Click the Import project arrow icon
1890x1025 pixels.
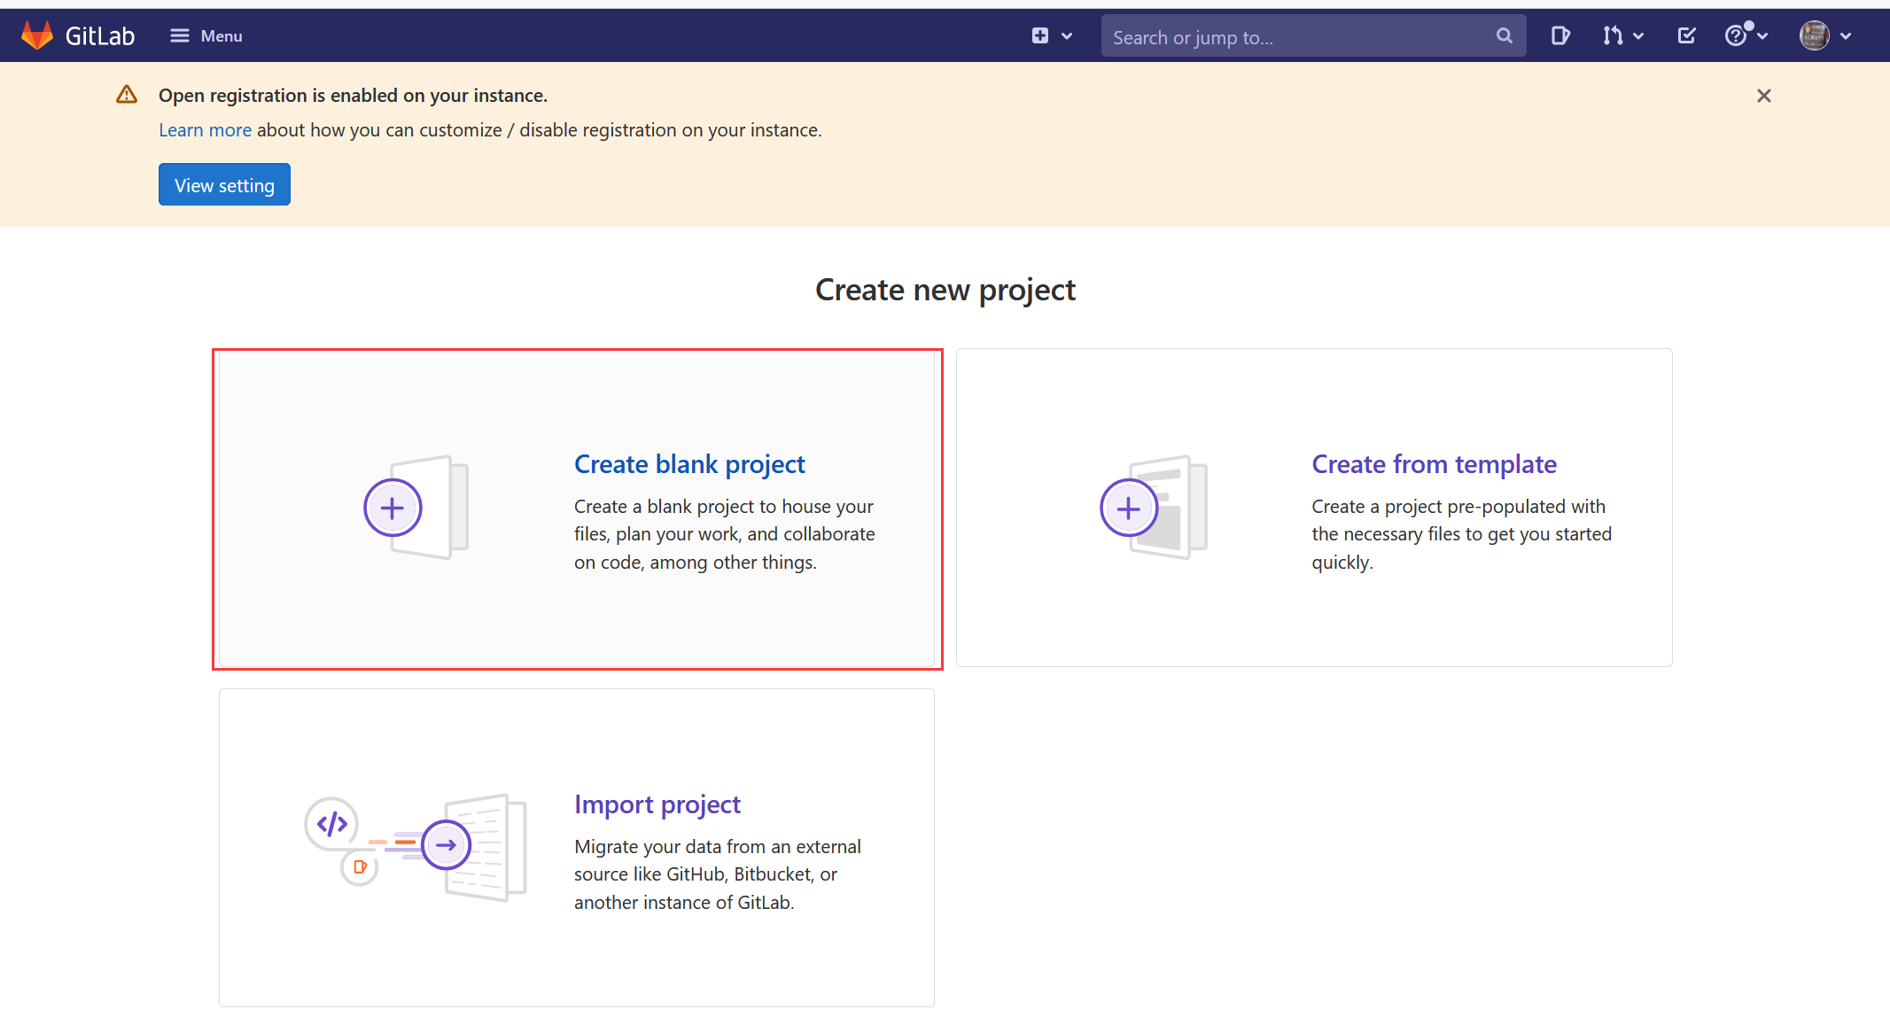tap(447, 844)
